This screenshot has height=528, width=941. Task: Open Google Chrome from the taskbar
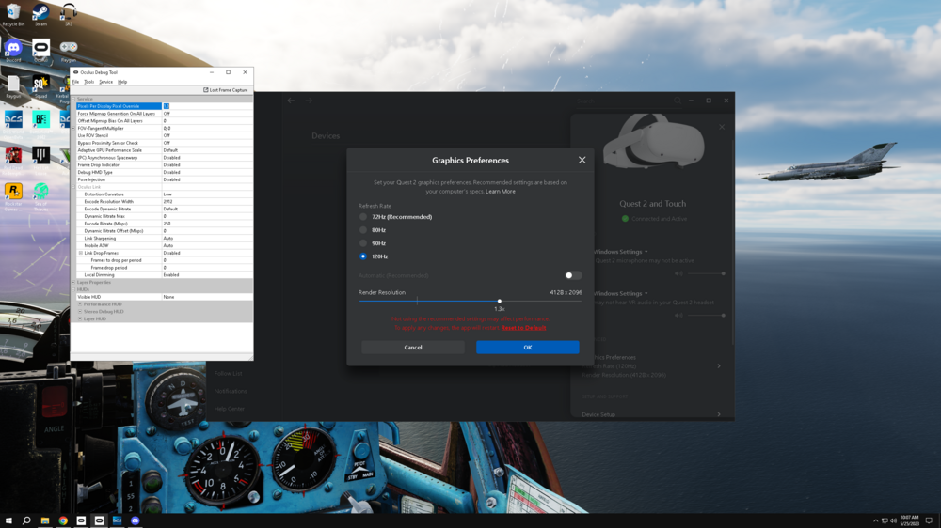click(63, 520)
